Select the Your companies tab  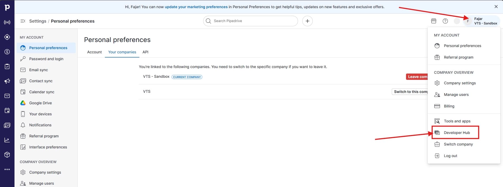click(122, 52)
